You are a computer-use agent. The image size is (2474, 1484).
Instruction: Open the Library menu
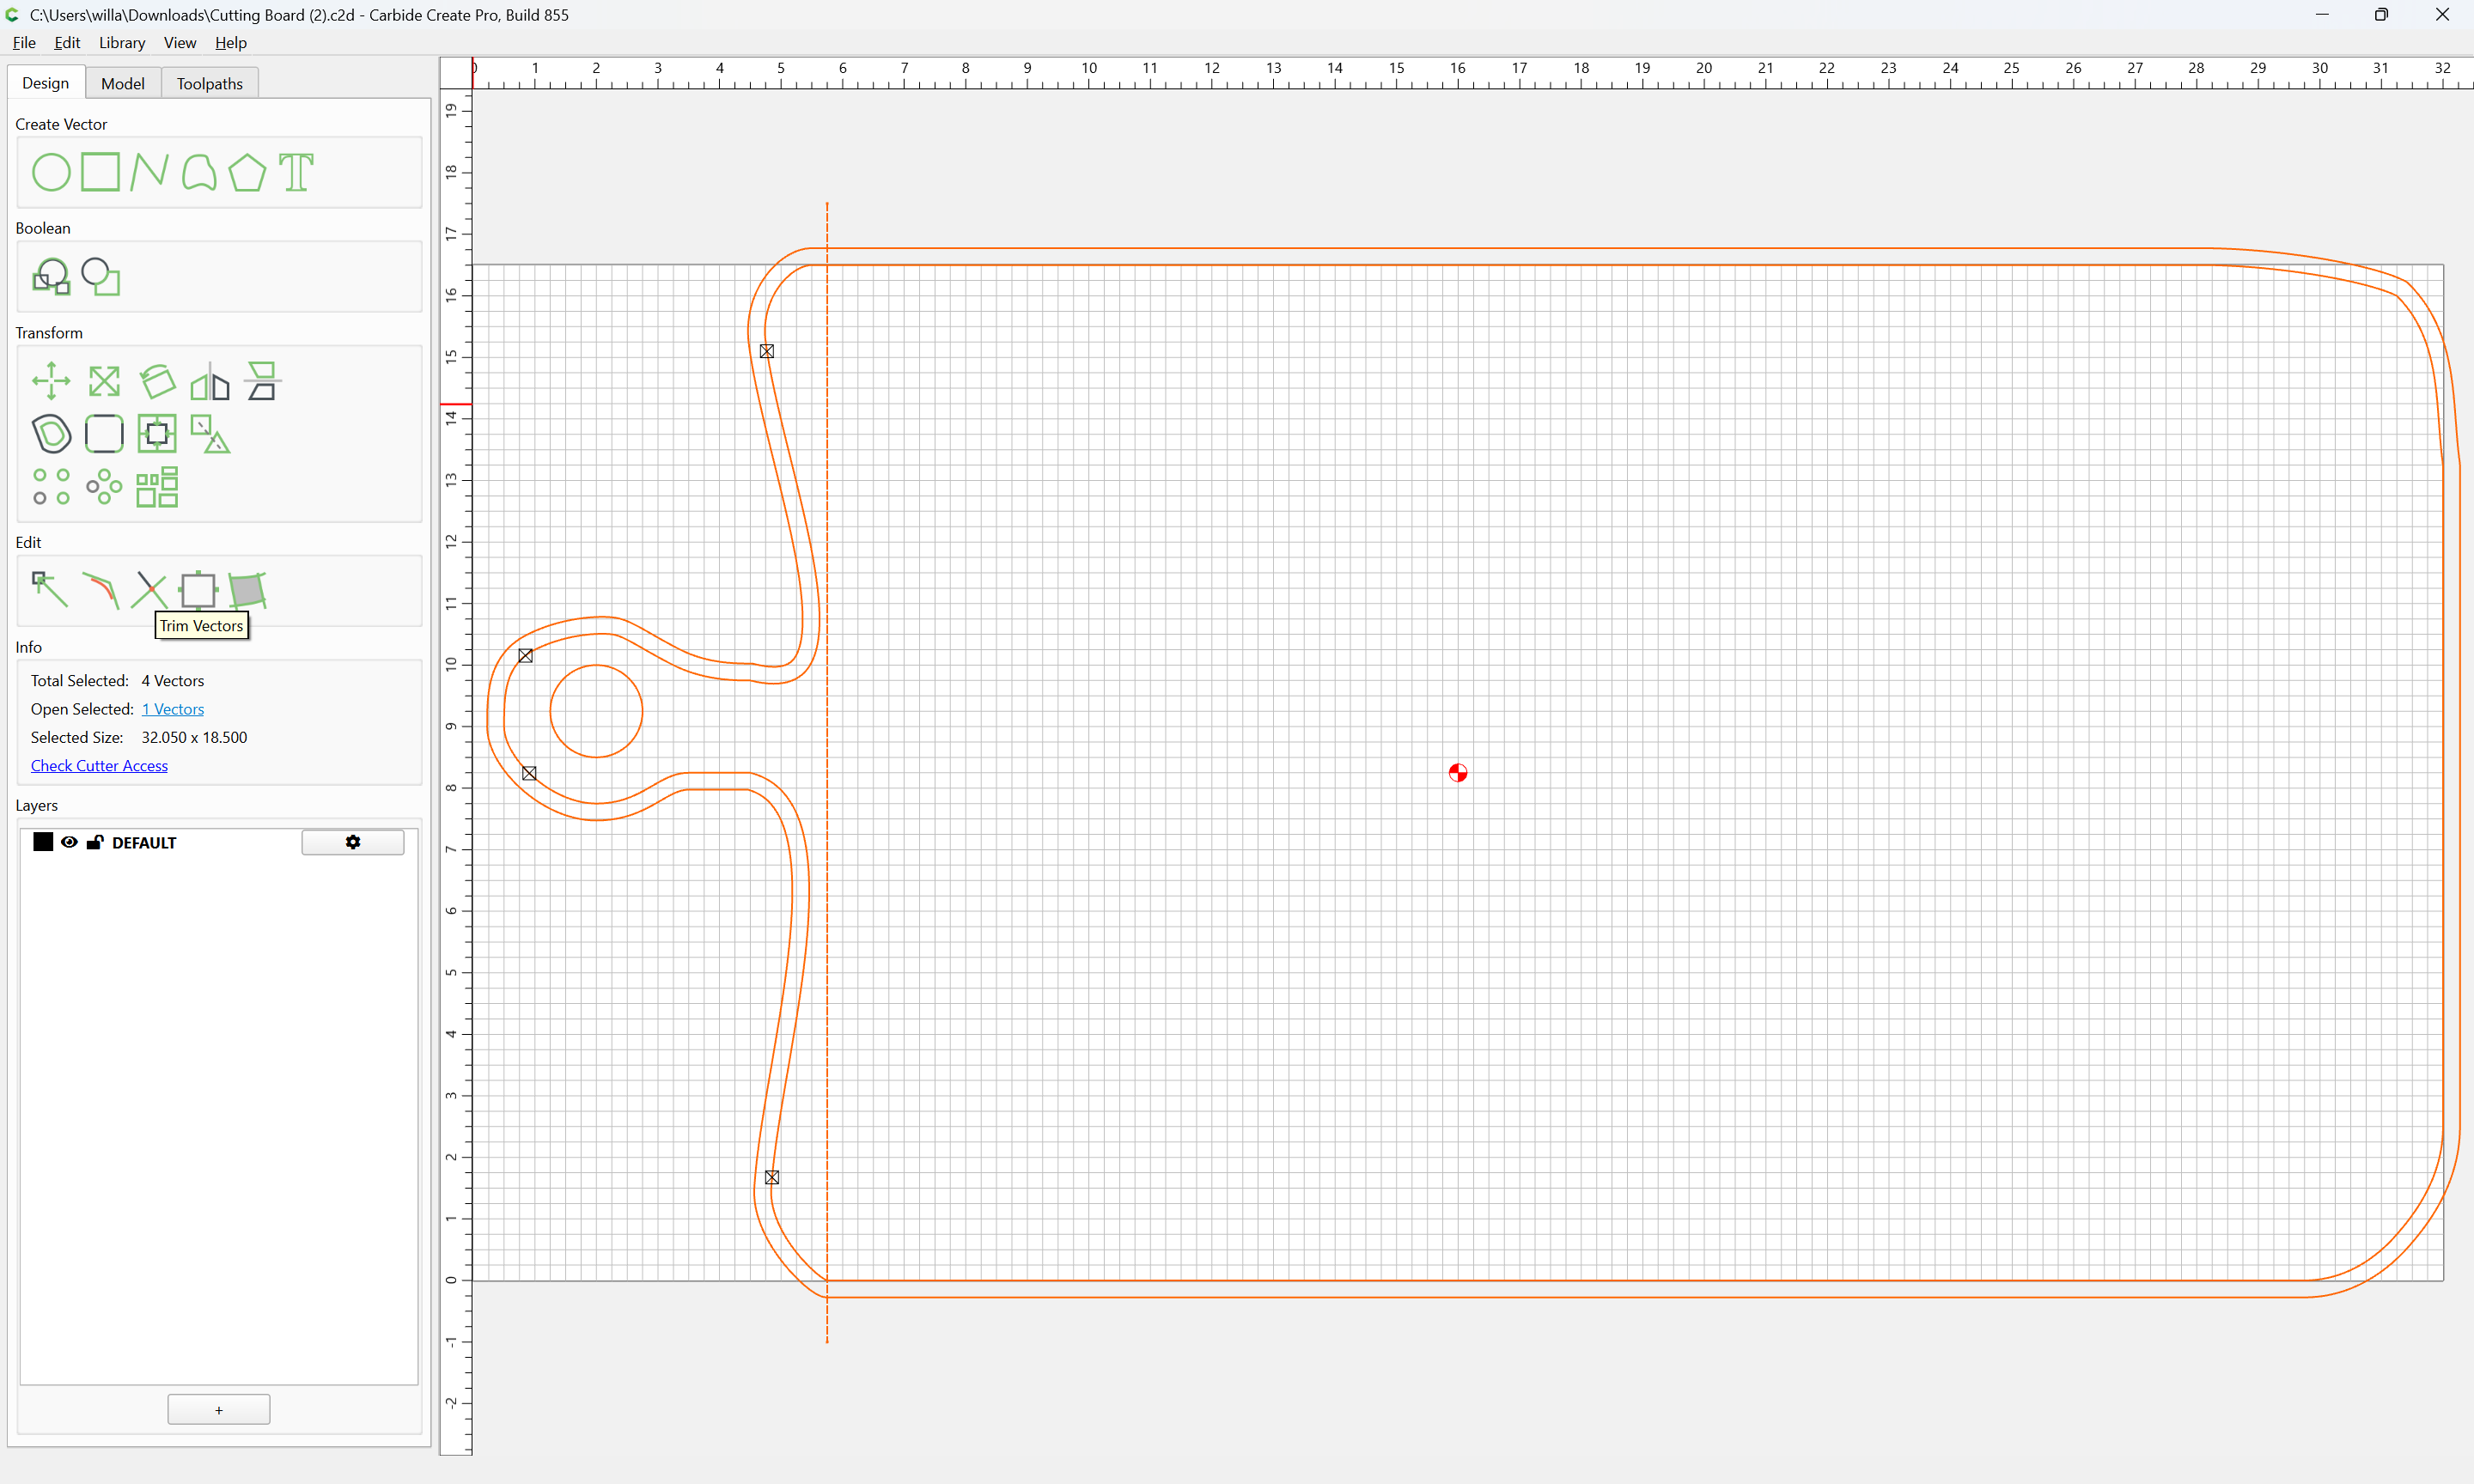122,42
